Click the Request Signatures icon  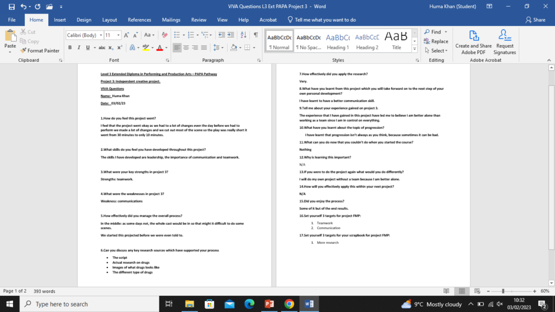tap(505, 42)
